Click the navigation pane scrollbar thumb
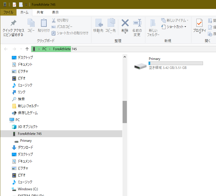 tap(125, 112)
